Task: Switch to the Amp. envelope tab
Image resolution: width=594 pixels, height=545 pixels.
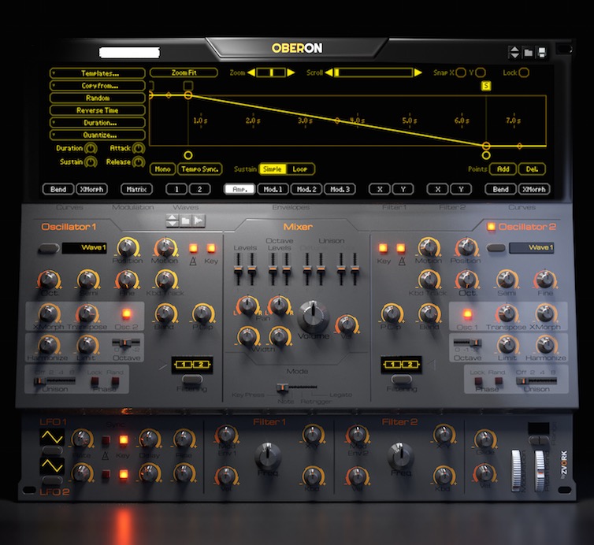Action: point(239,189)
